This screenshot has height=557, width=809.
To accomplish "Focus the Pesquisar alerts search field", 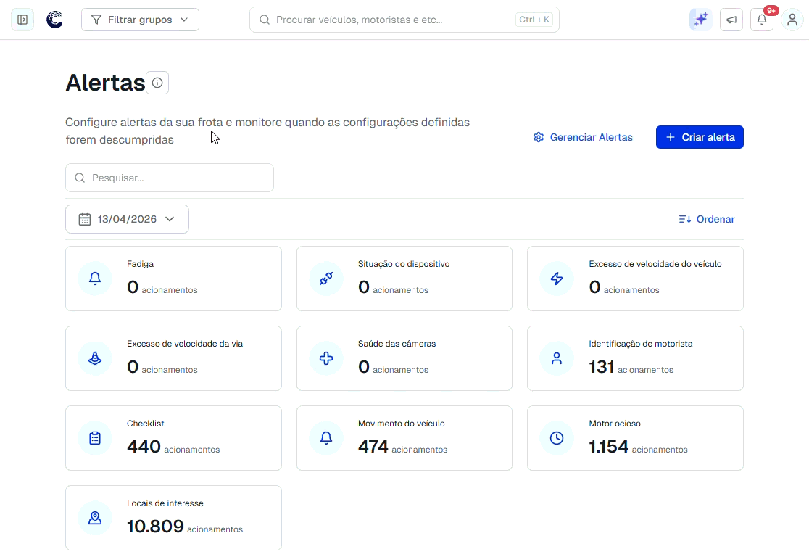I will point(170,178).
